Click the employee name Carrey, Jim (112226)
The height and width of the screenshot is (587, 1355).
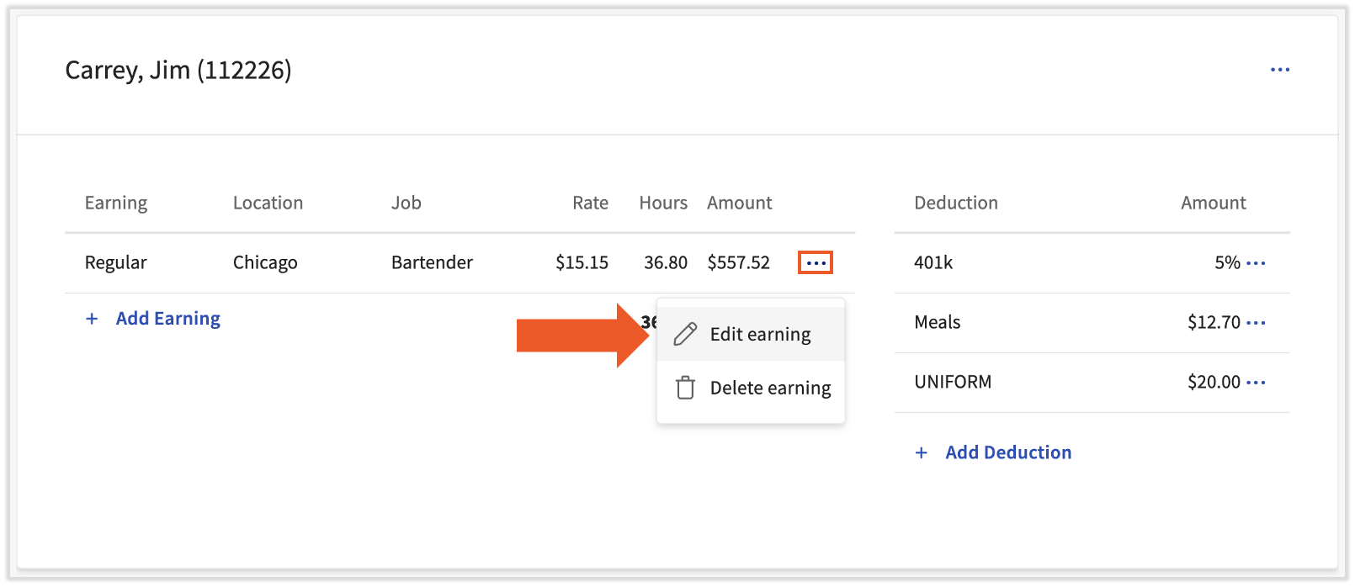coord(178,70)
